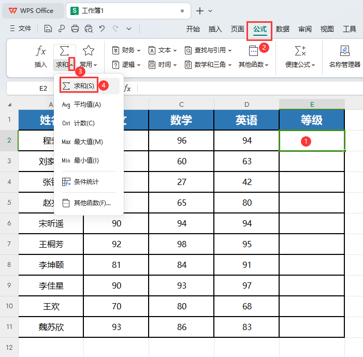Open the 数学和三角 functions dropdown

coord(208,65)
